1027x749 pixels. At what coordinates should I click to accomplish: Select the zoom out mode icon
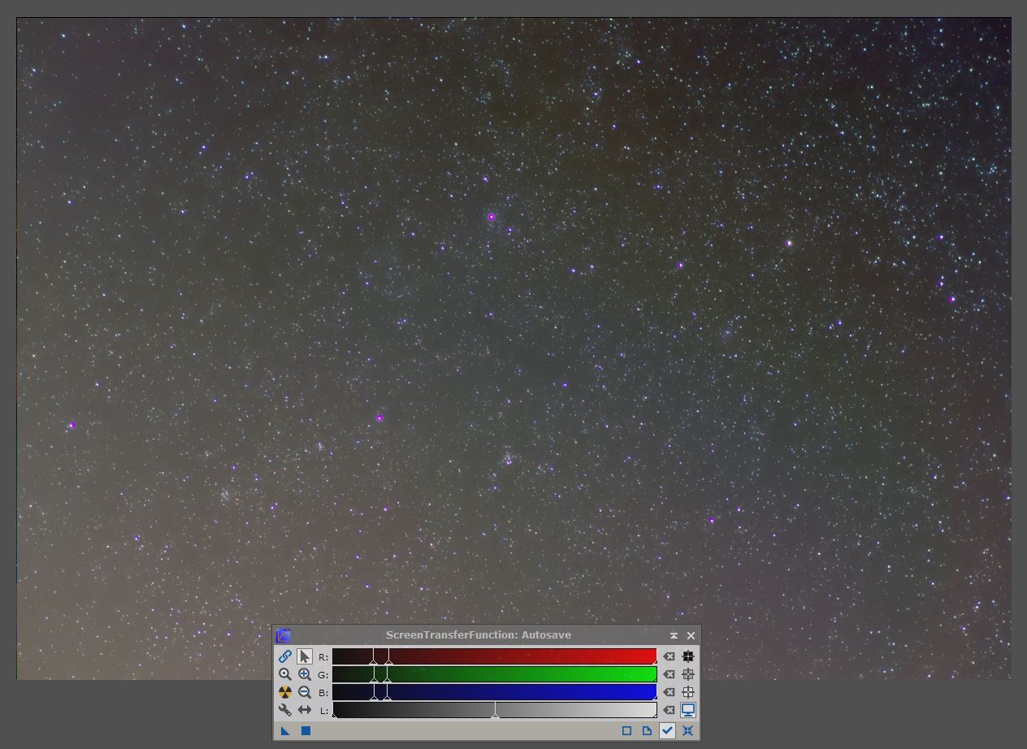click(305, 692)
